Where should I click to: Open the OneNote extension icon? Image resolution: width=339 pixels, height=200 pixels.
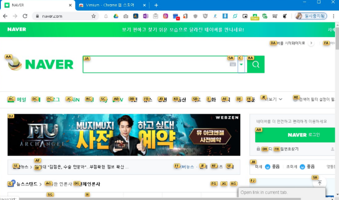[x=146, y=16]
